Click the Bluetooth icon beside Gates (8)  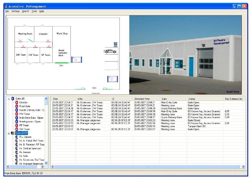(x=13, y=99)
